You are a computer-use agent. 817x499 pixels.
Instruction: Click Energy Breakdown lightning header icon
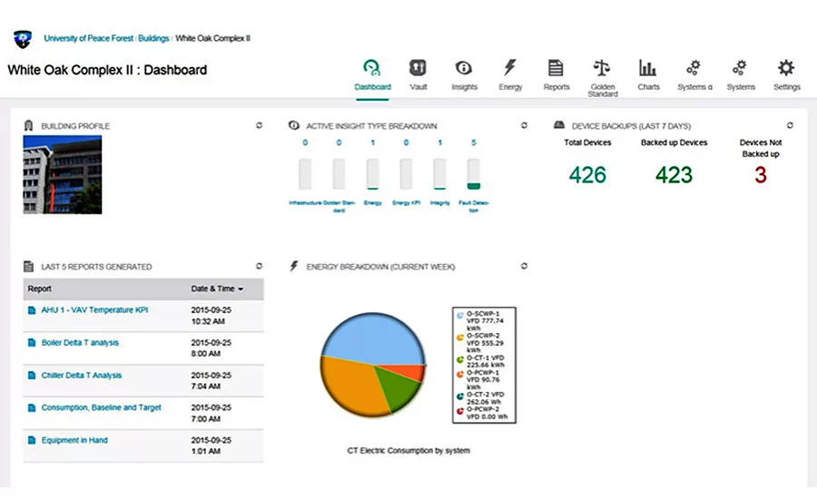(x=294, y=266)
